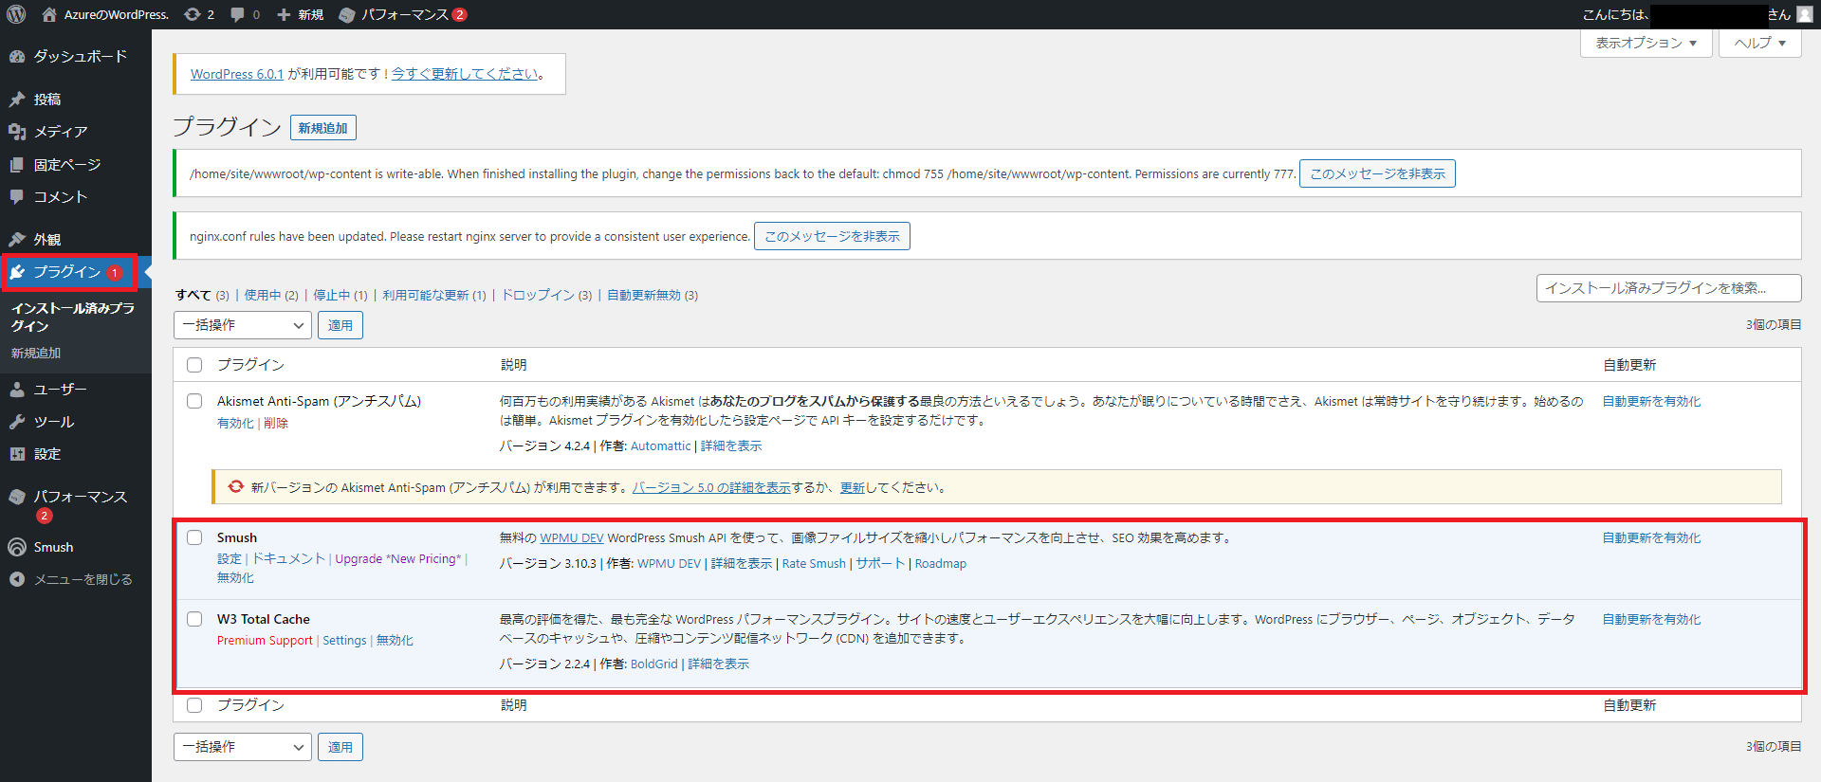Click the red Akismet update refresh icon
The image size is (1821, 782).
pyautogui.click(x=236, y=486)
